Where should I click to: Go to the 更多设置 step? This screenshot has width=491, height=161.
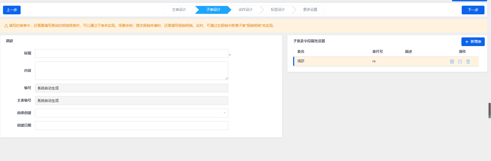[310, 10]
